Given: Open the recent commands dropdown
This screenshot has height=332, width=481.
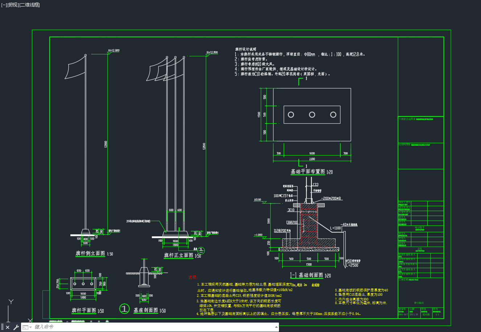Looking at the screenshot, I should pos(27,327).
